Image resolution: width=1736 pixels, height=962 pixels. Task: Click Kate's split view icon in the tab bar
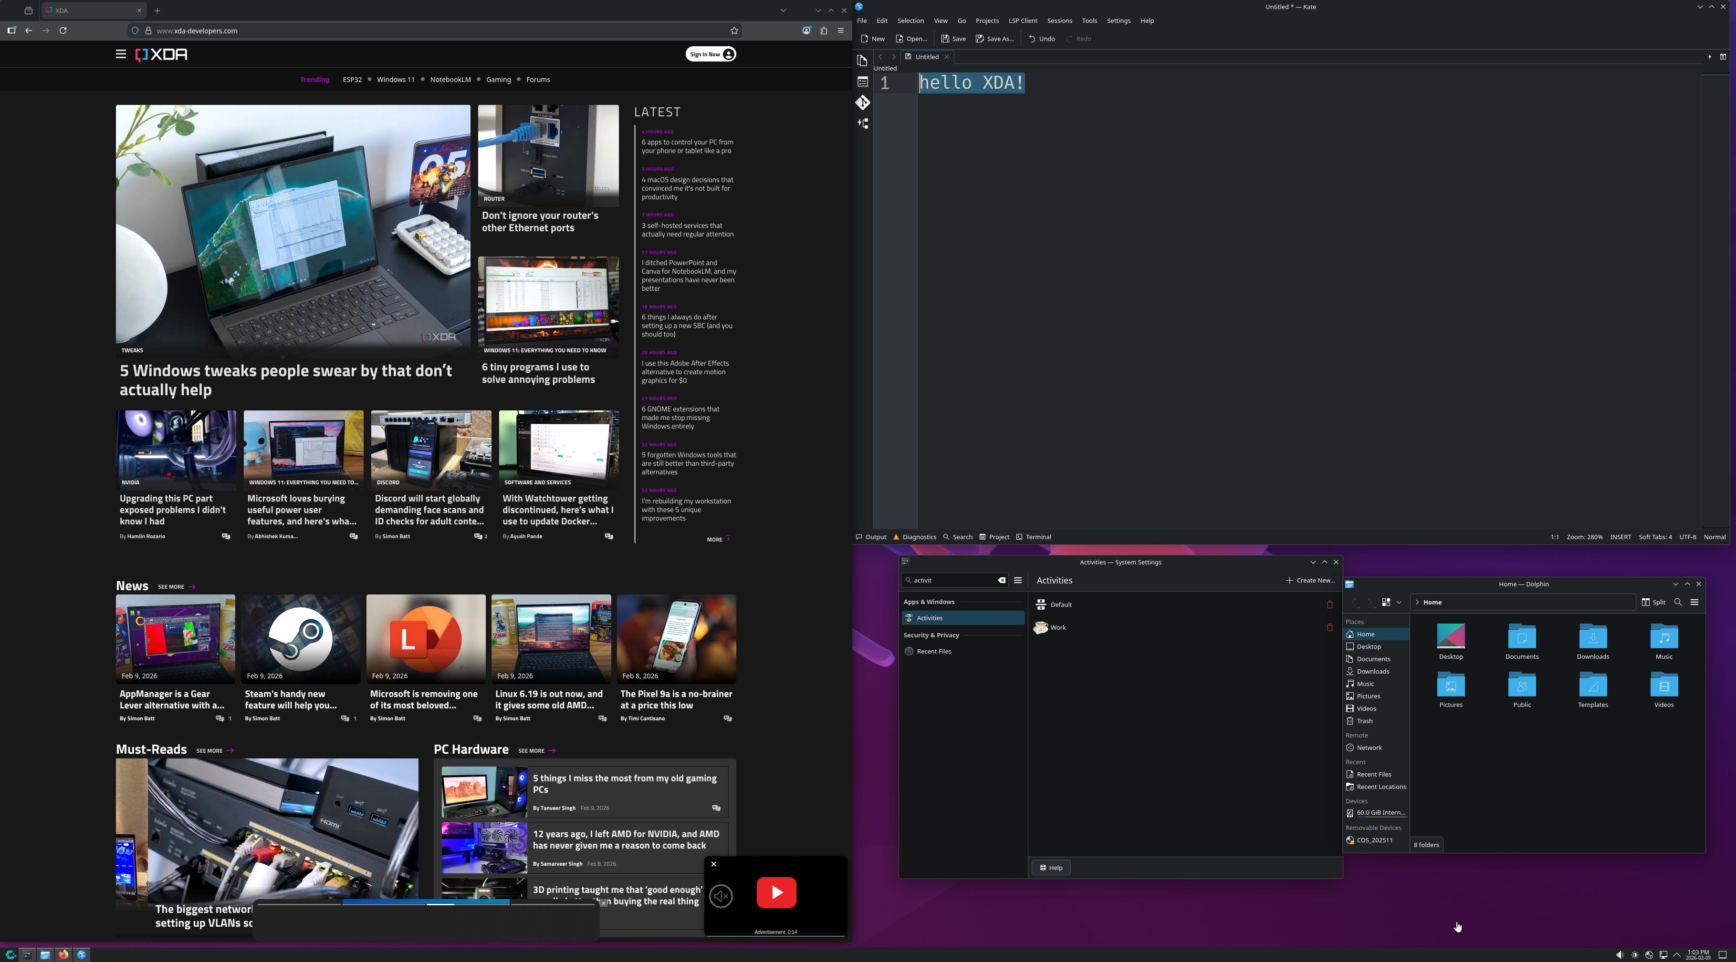click(x=1723, y=57)
